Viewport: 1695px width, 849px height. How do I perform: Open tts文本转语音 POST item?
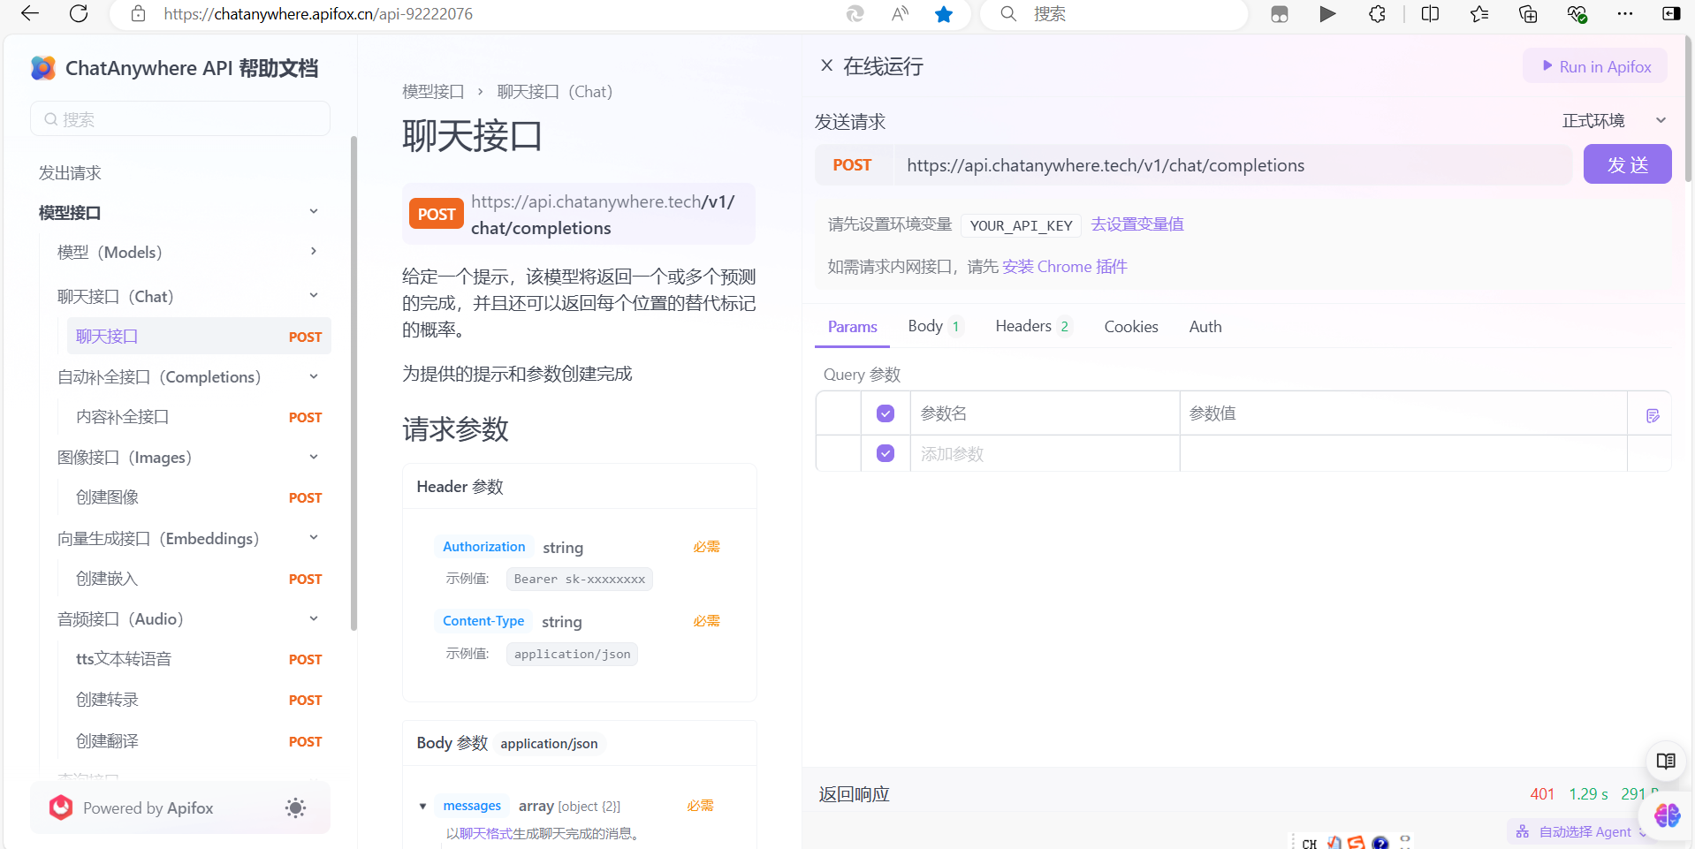(199, 659)
